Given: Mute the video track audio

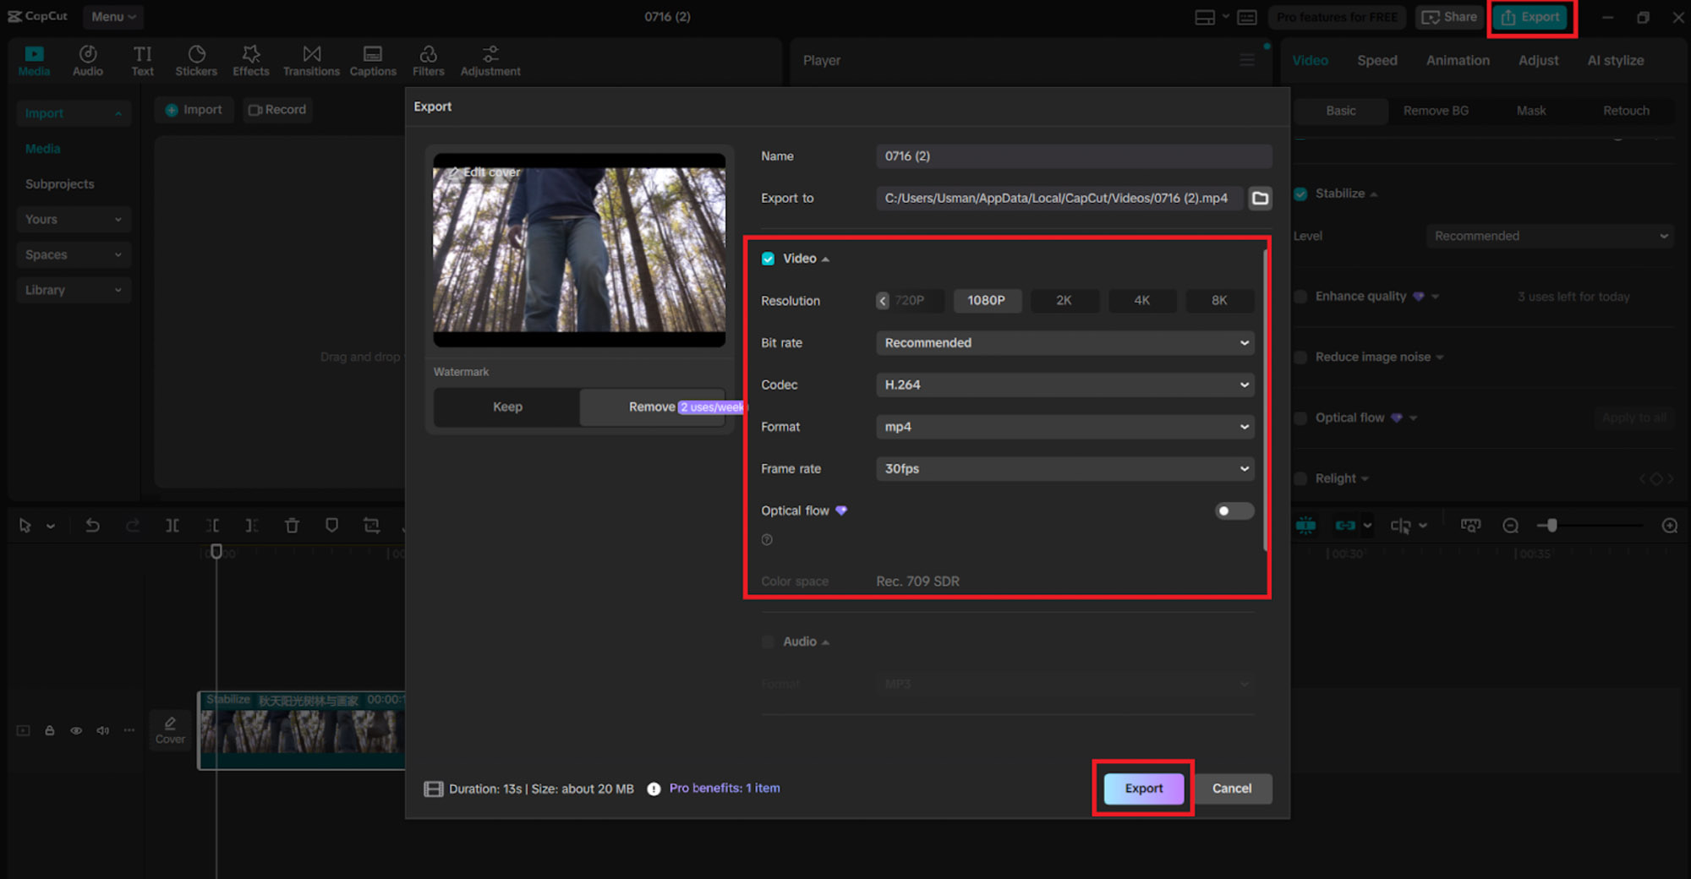Looking at the screenshot, I should (x=103, y=730).
